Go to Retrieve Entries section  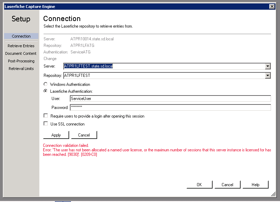(x=21, y=46)
